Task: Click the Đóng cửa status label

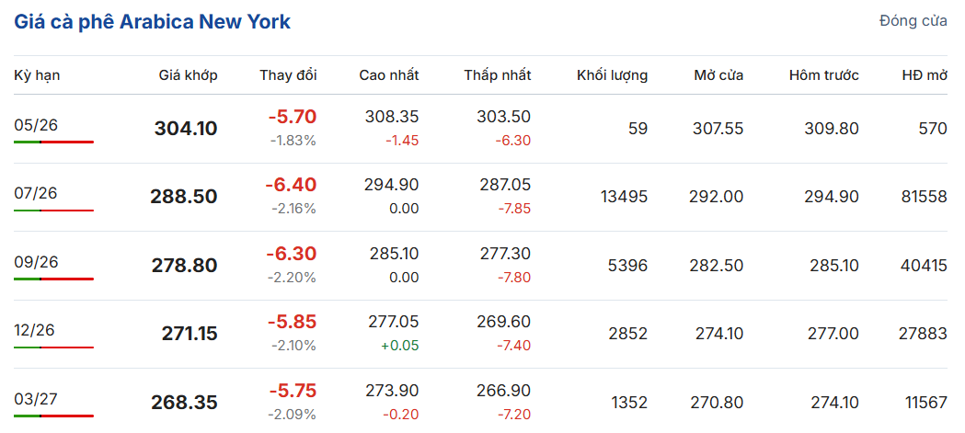Action: 913,21
